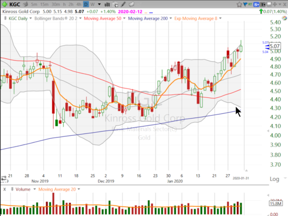Open the blue S dropdown button

pos(256,4)
